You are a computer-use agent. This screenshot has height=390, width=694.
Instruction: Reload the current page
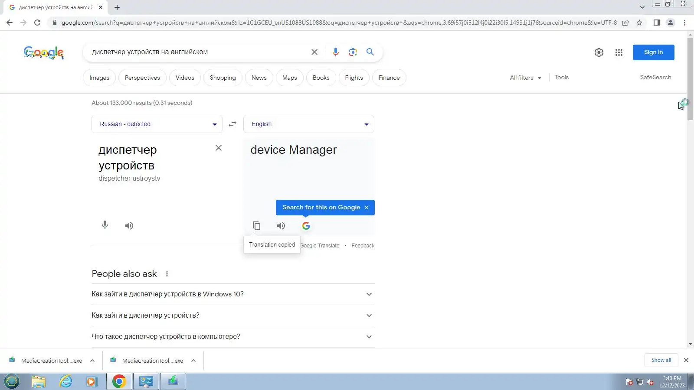37,23
